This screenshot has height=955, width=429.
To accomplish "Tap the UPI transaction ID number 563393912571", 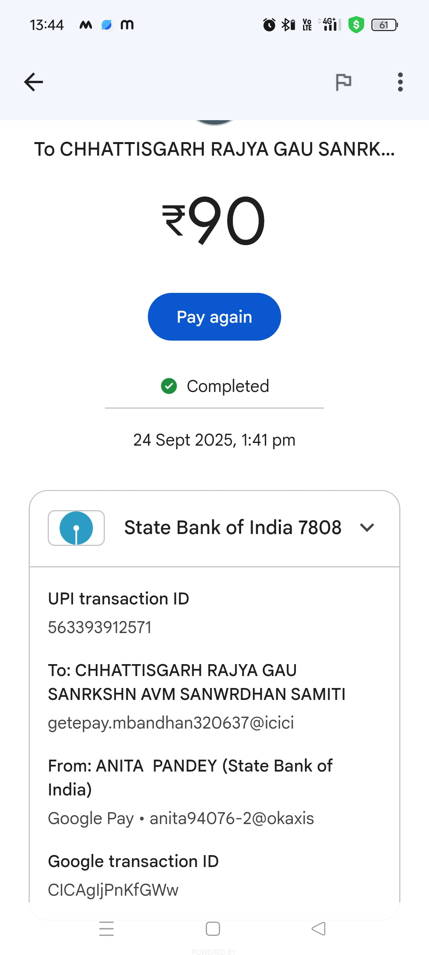I will point(100,628).
